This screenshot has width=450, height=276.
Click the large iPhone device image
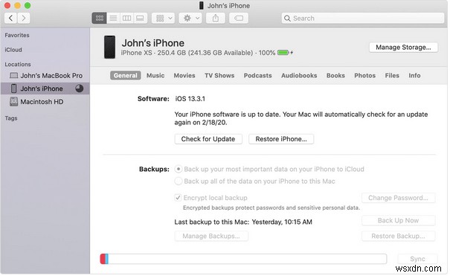(x=109, y=47)
